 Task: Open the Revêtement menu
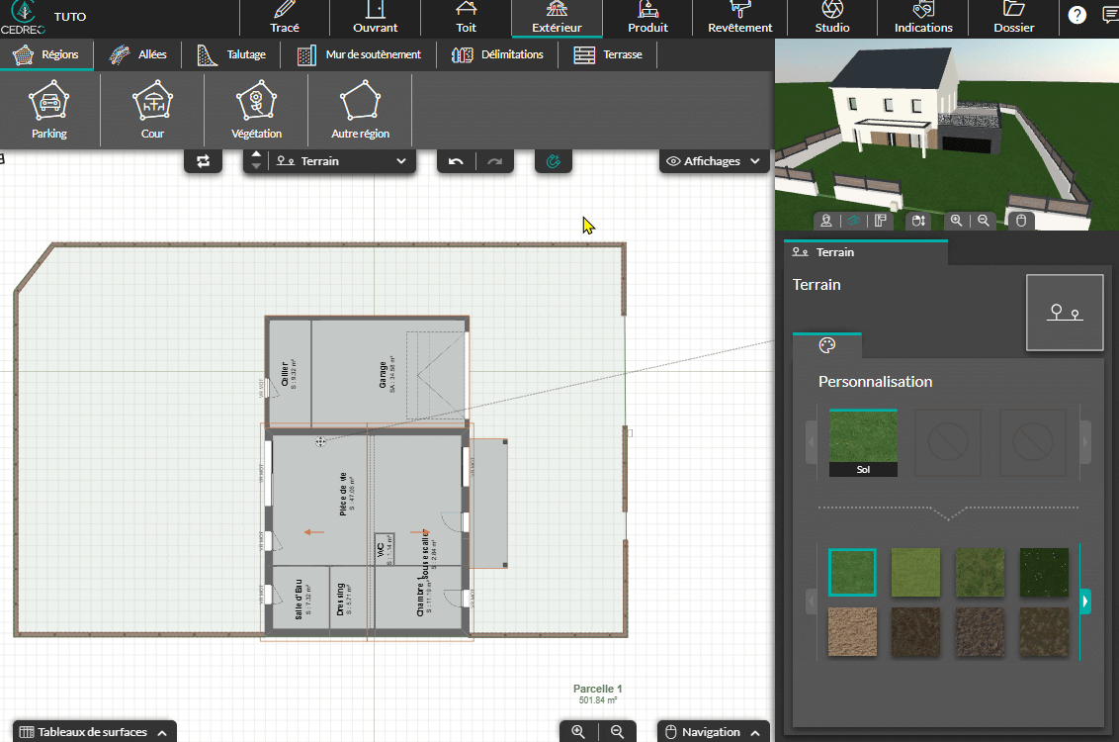tap(740, 18)
